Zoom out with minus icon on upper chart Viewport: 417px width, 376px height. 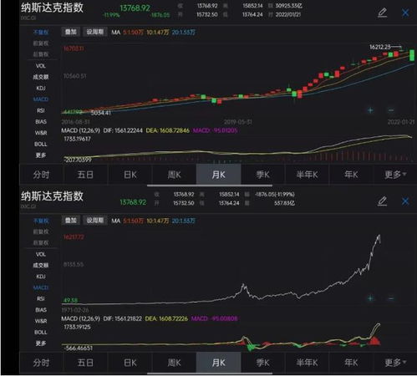click(391, 110)
